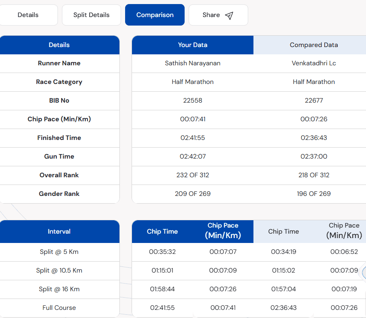The height and width of the screenshot is (318, 366).
Task: Click gun time 02:37:00
Action: coord(314,157)
